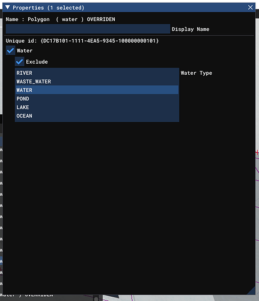The height and width of the screenshot is (301, 259).
Task: Select OCEAN water type
Action: coord(97,116)
